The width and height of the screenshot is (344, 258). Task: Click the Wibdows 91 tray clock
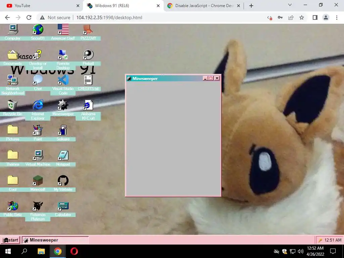click(x=333, y=240)
